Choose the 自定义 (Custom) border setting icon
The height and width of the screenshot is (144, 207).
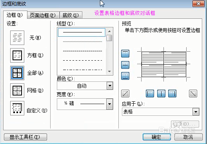[17, 108]
